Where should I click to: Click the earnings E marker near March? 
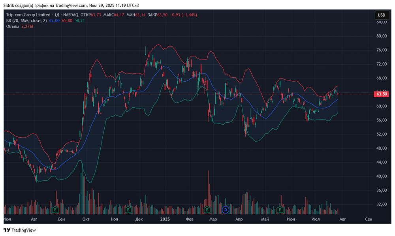(207, 210)
